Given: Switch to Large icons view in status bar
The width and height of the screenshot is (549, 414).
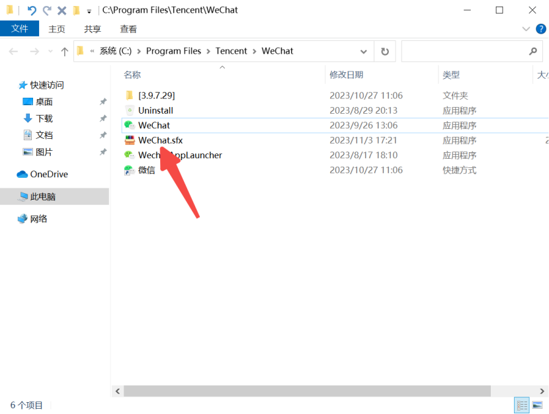Looking at the screenshot, I should (x=537, y=405).
